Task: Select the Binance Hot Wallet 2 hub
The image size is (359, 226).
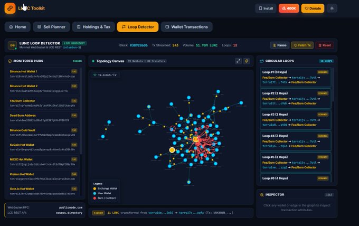Action: coord(43,89)
